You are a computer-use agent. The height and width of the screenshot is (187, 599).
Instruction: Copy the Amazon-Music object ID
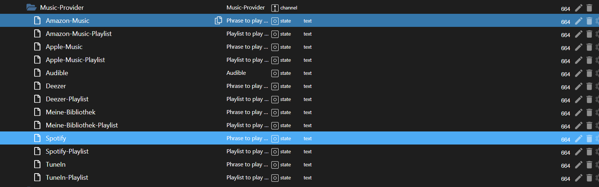218,21
